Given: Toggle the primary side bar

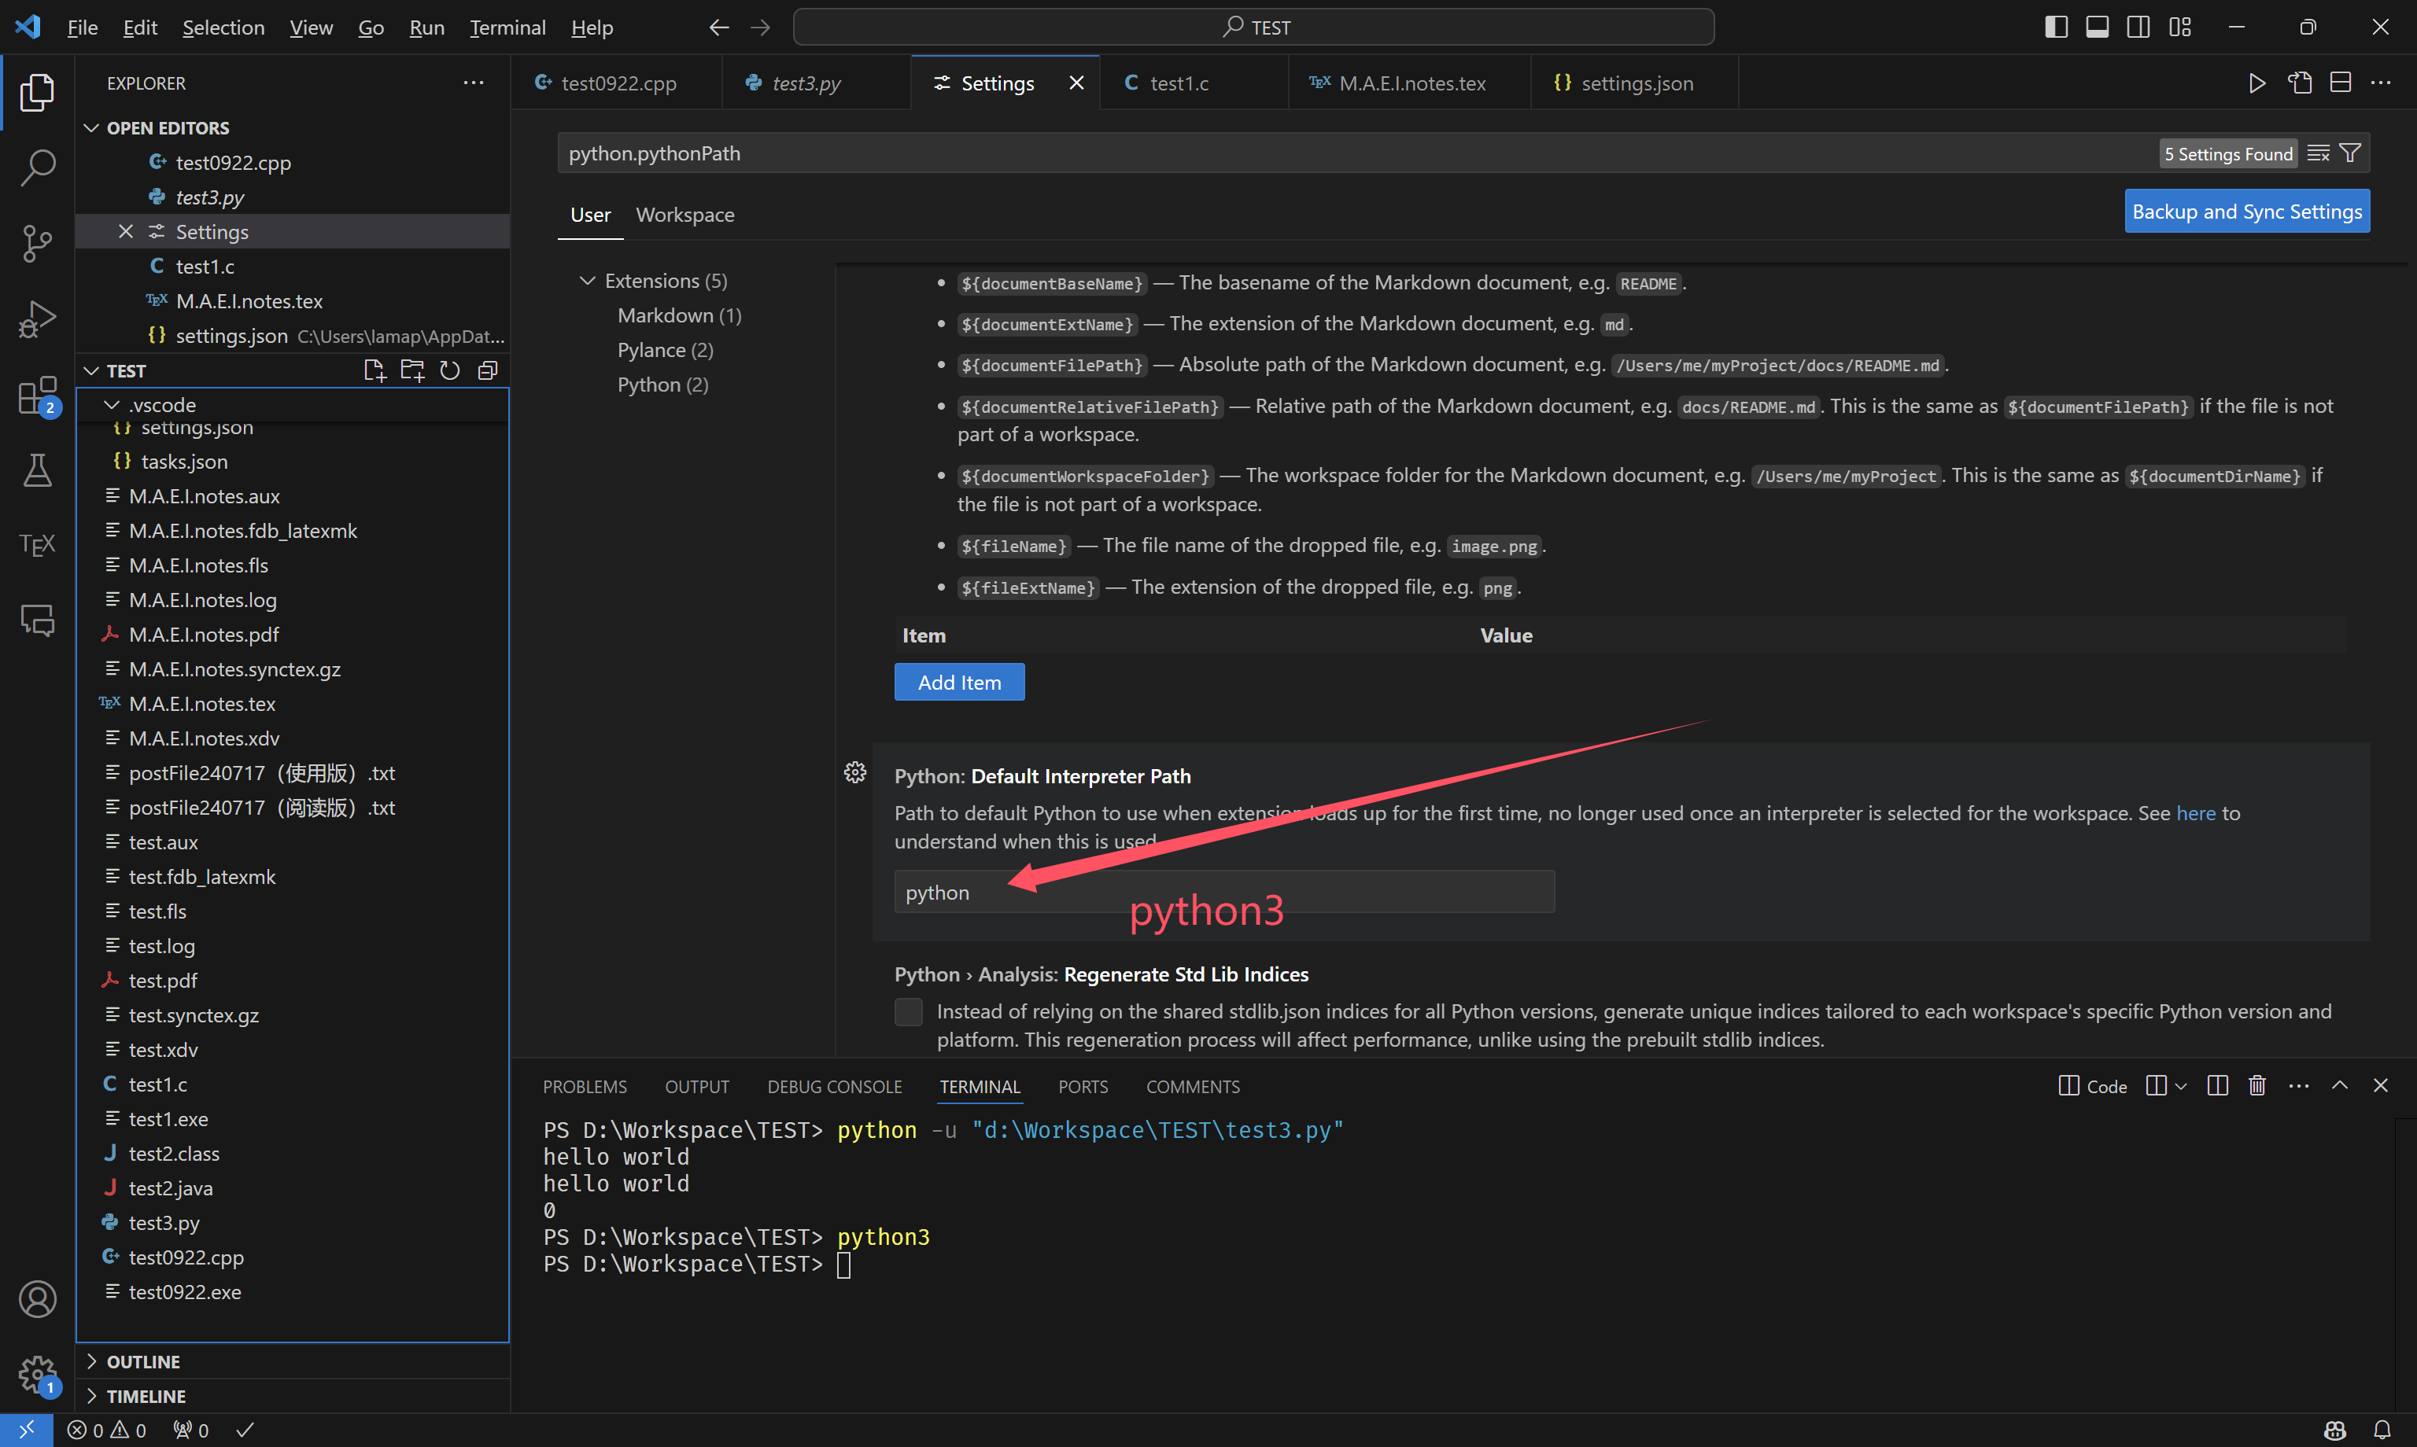Looking at the screenshot, I should tap(2056, 28).
